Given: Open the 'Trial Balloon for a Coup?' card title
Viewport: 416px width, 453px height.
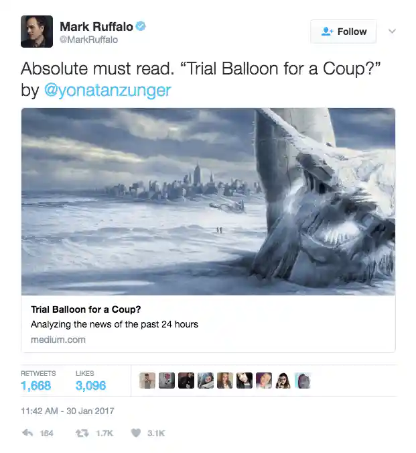Looking at the screenshot, I should [86, 309].
